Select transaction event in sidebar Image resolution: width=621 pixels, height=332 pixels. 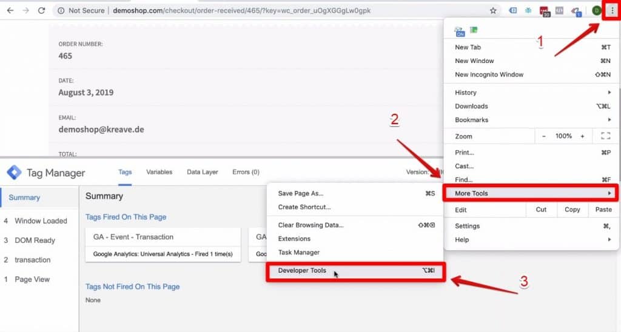pyautogui.click(x=39, y=260)
